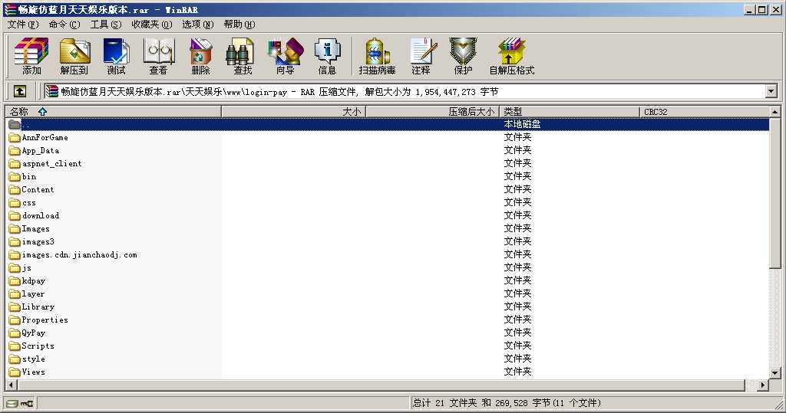Select the bin folder

[22, 176]
